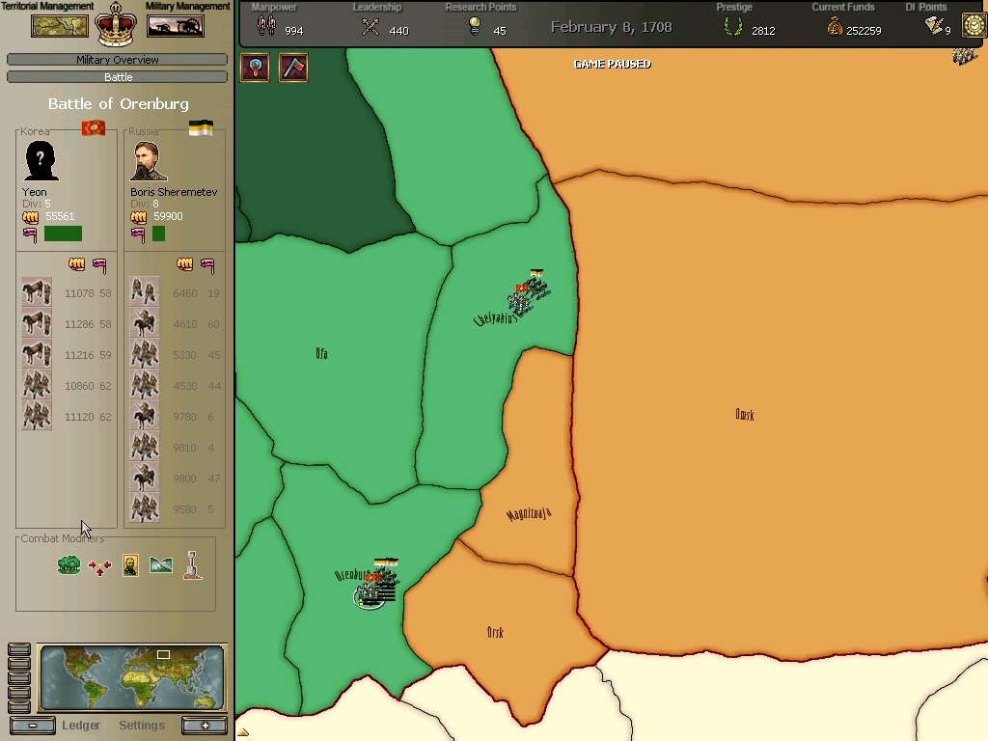Select the Magnitnaja province
Image resolution: width=988 pixels, height=741 pixels.
(x=530, y=514)
